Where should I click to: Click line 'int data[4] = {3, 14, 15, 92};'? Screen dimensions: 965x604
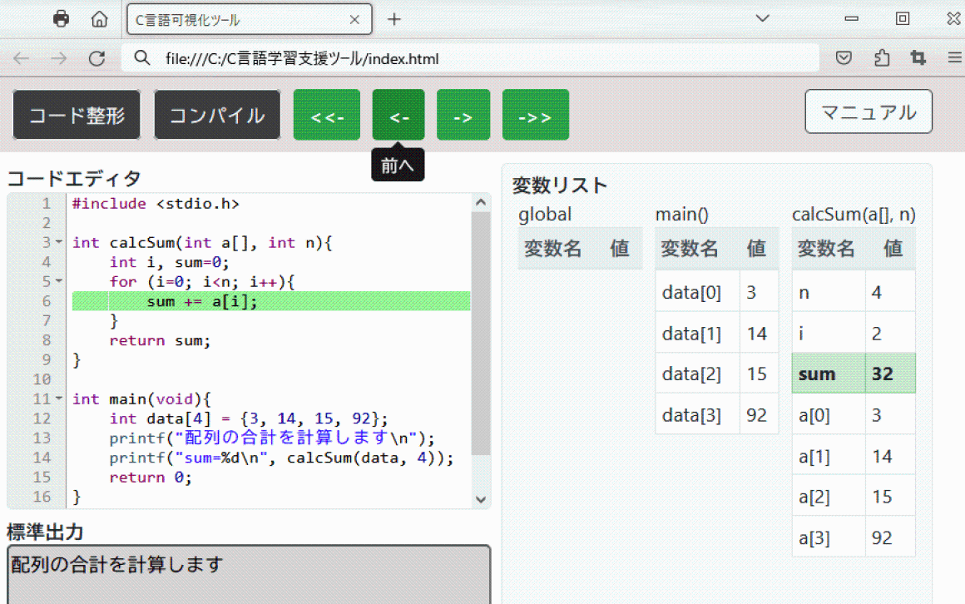pyautogui.click(x=249, y=418)
